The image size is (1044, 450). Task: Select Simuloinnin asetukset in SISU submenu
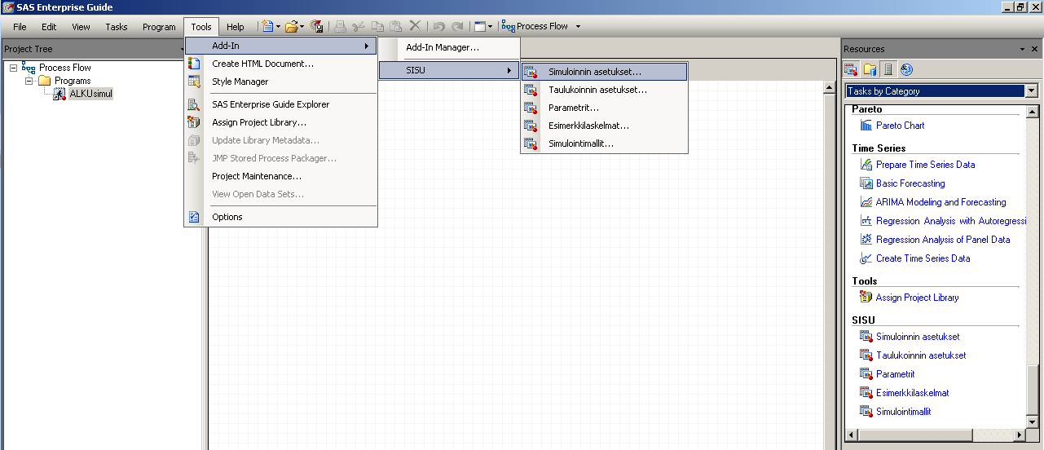point(604,72)
